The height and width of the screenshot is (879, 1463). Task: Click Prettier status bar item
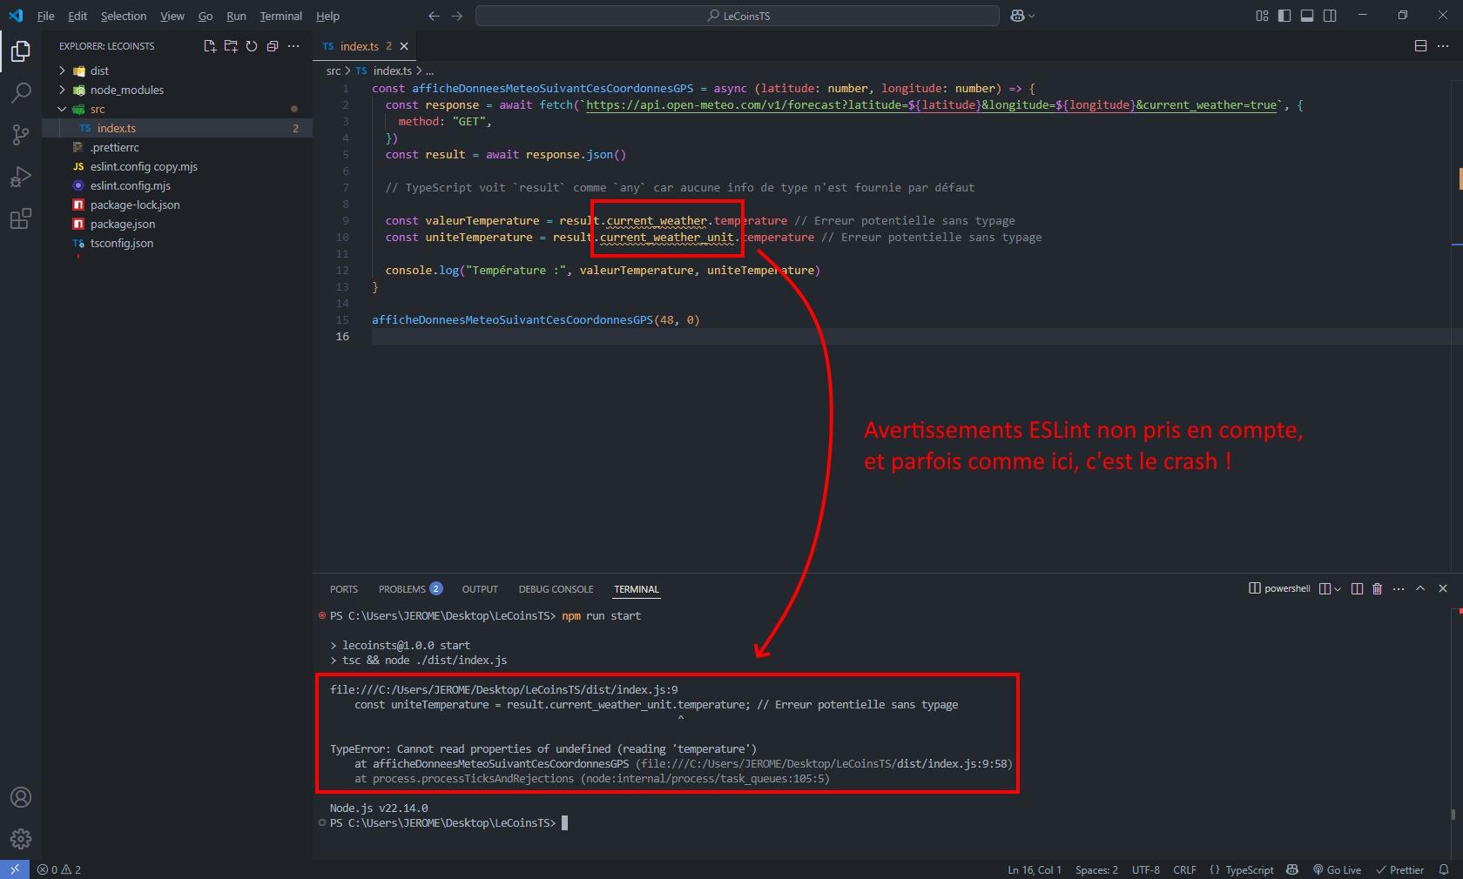click(x=1400, y=869)
